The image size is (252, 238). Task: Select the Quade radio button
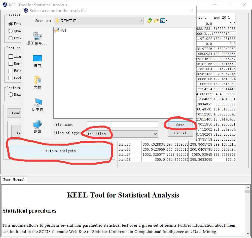pyautogui.click(x=11, y=31)
